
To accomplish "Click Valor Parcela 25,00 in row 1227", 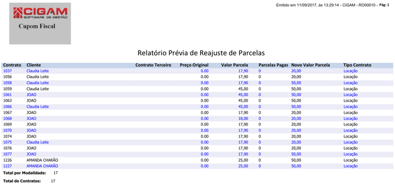I will (x=243, y=166).
